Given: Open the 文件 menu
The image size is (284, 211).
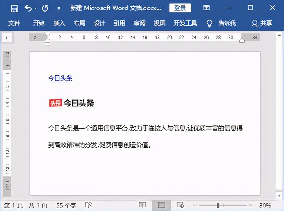Looking at the screenshot, I should tap(14, 23).
